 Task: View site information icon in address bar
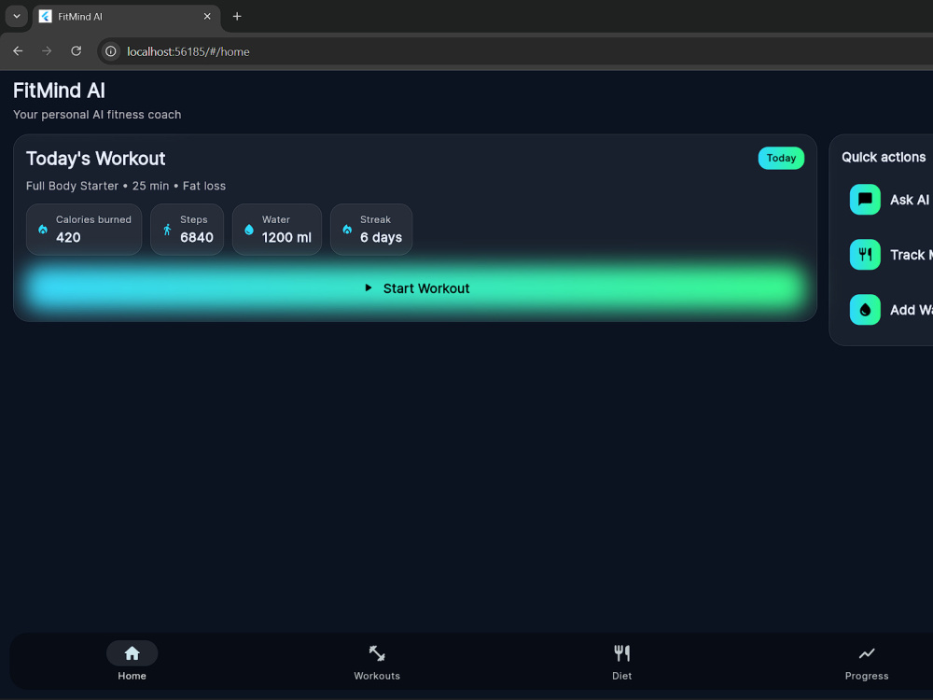[x=111, y=51]
